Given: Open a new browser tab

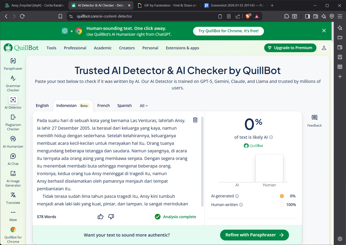Looking at the screenshot, I should (272, 5).
